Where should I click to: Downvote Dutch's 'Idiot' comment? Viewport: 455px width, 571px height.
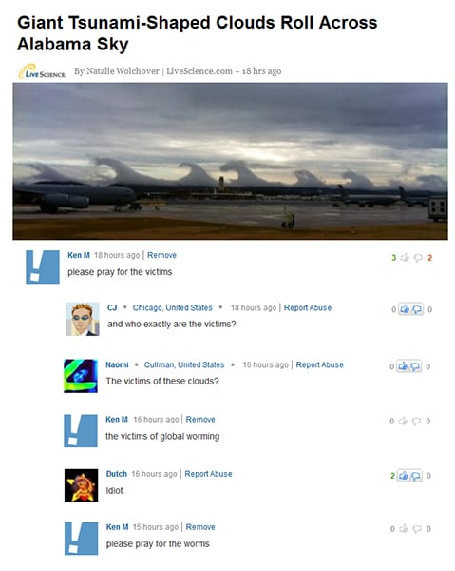click(416, 476)
